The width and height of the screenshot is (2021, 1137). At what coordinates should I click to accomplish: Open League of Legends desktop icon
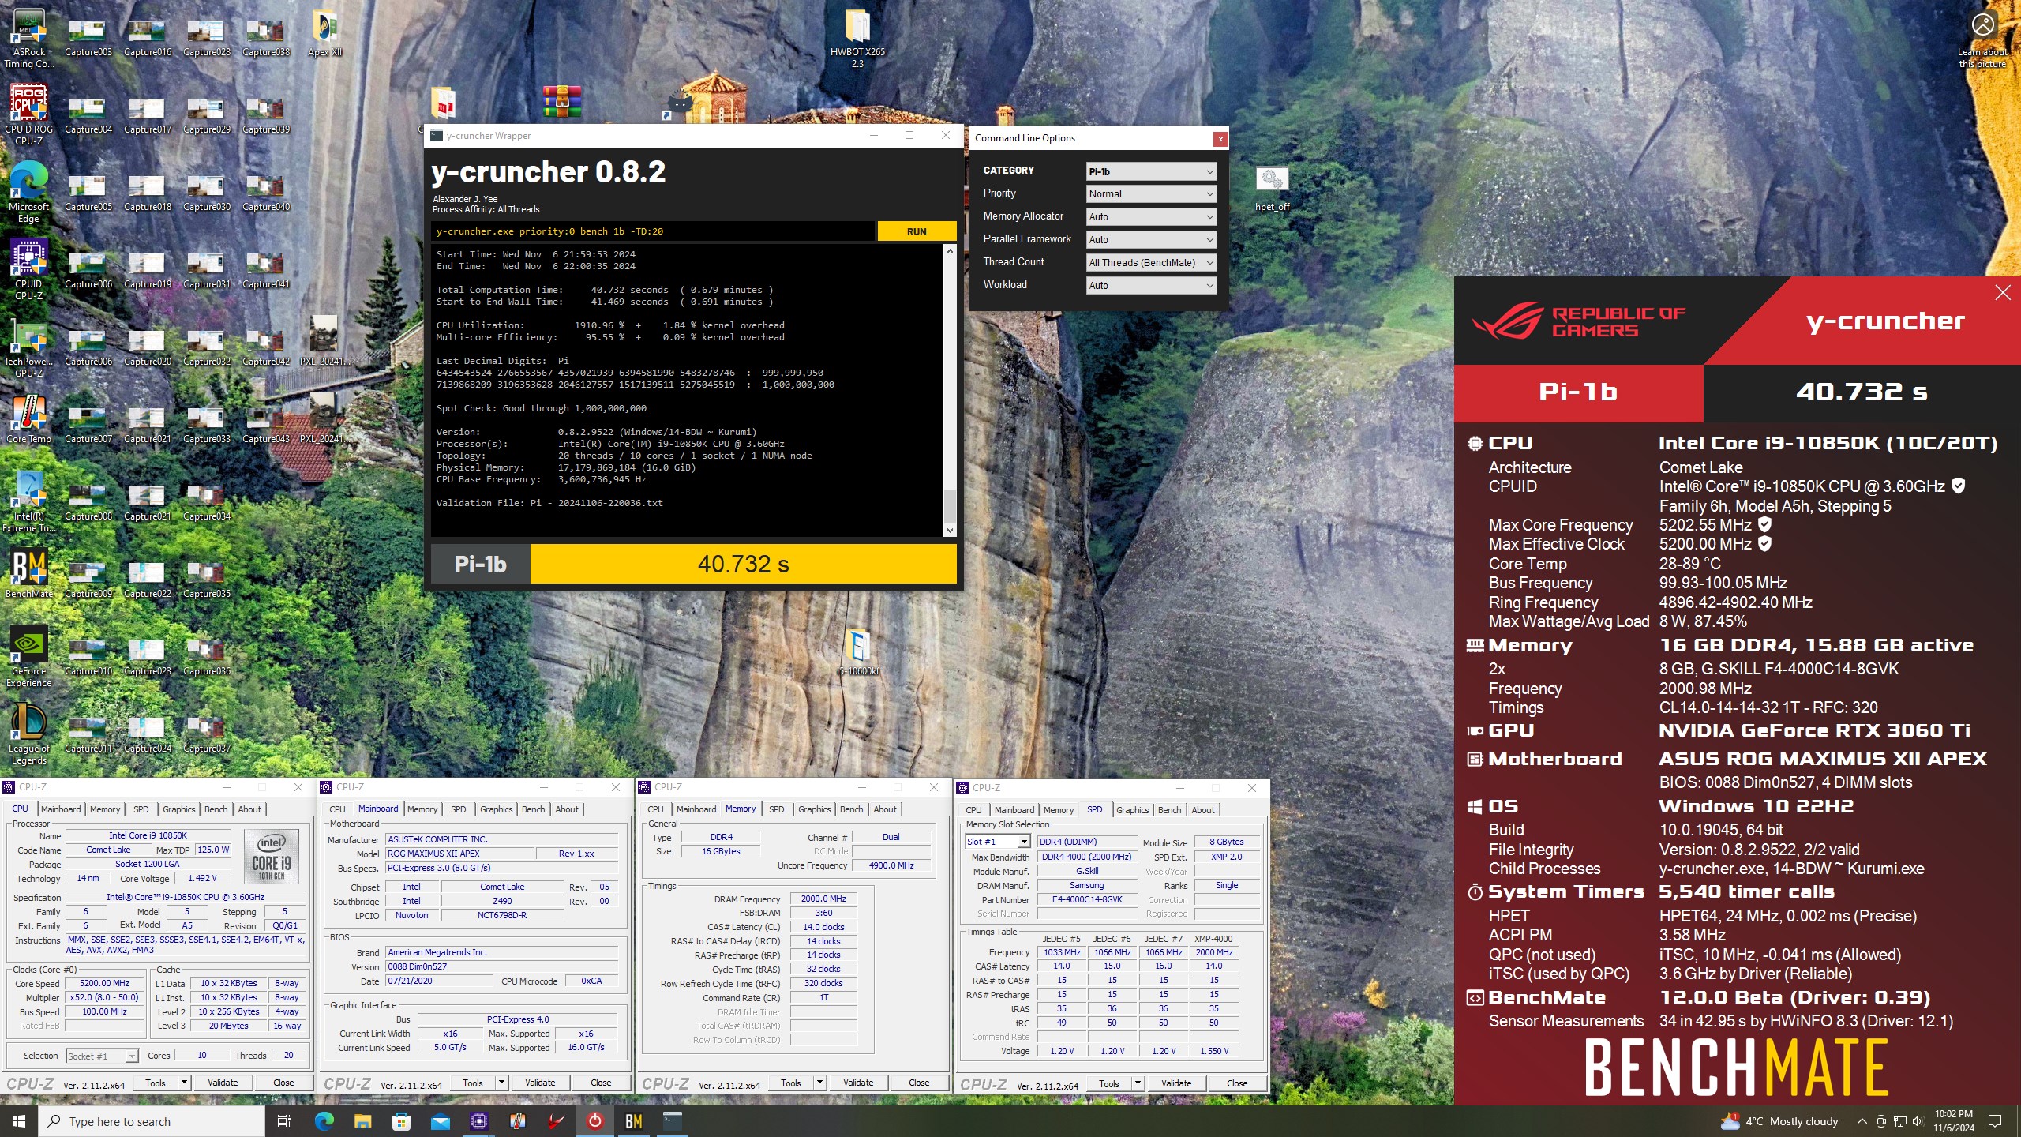point(29,734)
